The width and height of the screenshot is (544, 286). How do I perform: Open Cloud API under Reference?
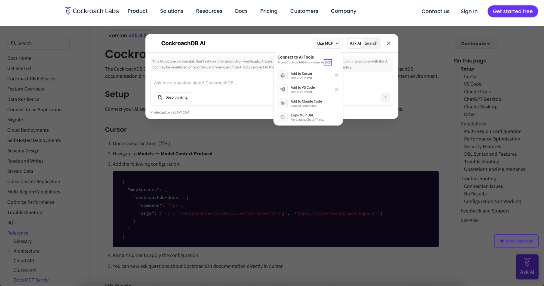coord(24,261)
